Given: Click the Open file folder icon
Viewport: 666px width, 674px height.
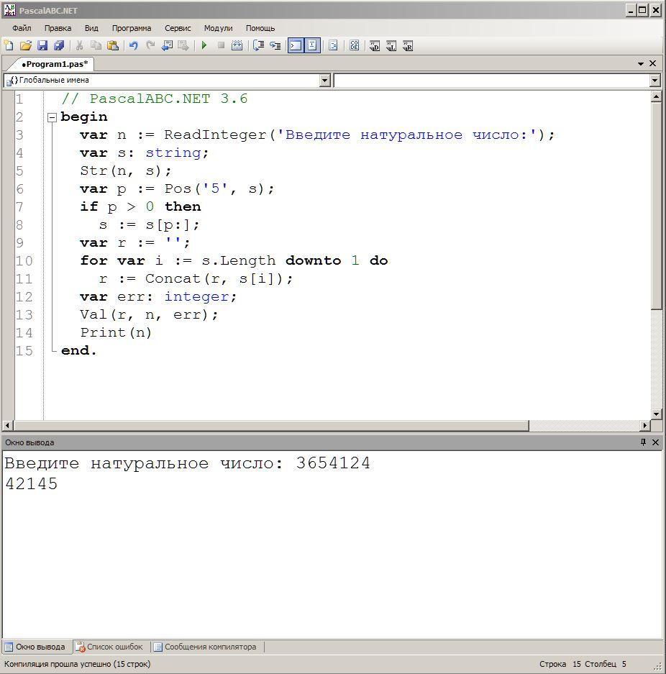Looking at the screenshot, I should (x=25, y=45).
